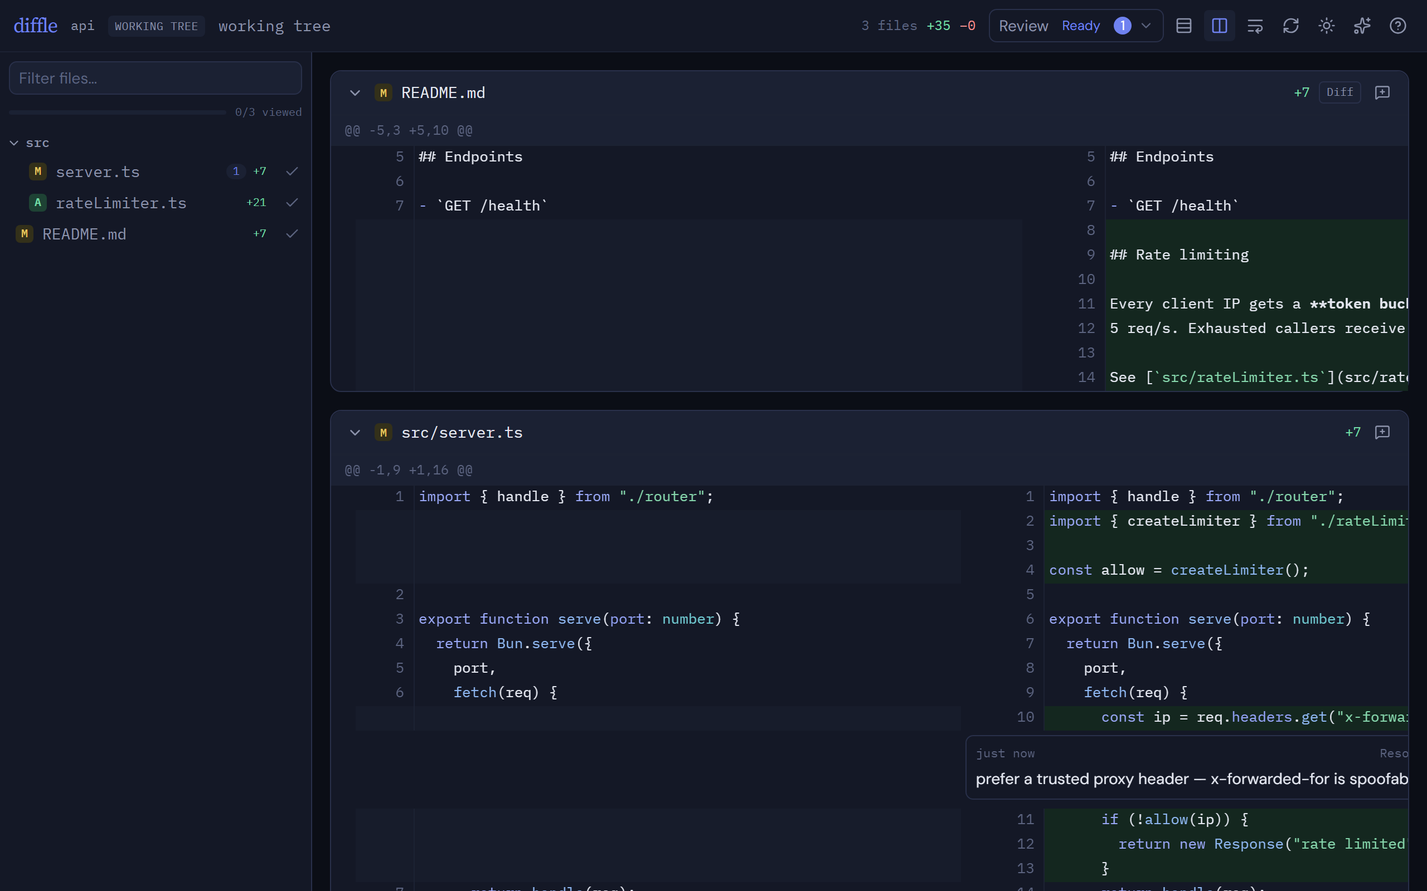
Task: Focus the Filter files input
Action: (155, 78)
